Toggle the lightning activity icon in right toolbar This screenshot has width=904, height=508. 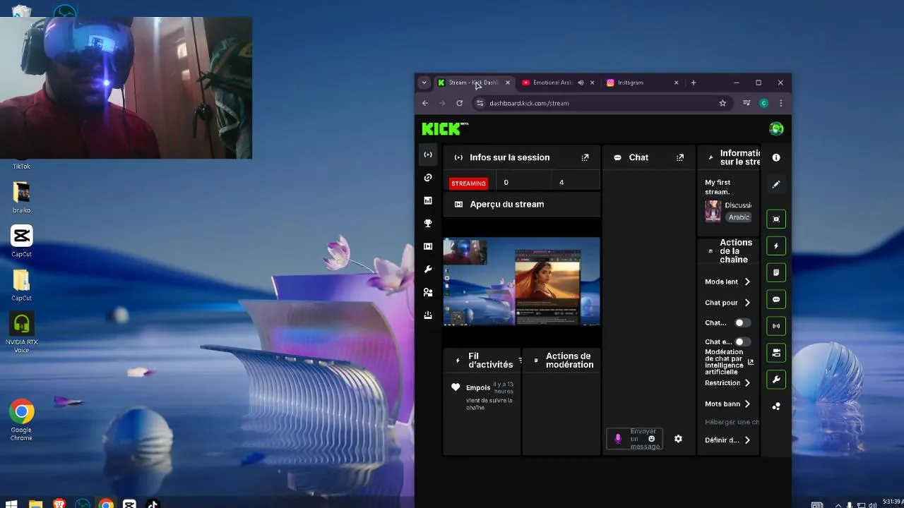point(776,246)
